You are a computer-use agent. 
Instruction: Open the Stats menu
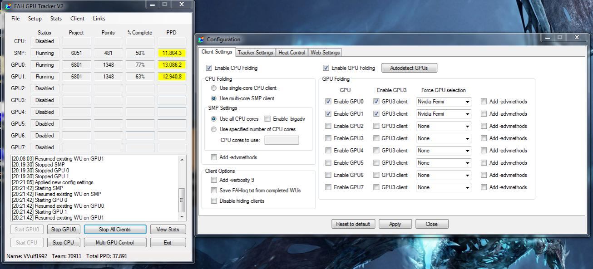point(56,19)
